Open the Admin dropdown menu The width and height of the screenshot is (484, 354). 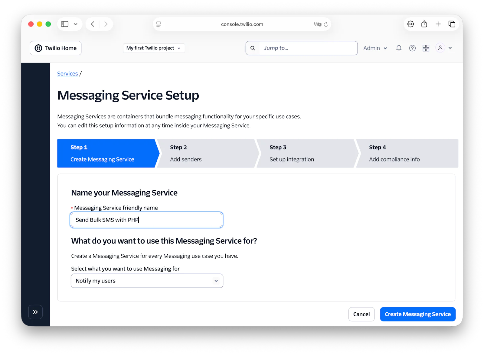(375, 48)
